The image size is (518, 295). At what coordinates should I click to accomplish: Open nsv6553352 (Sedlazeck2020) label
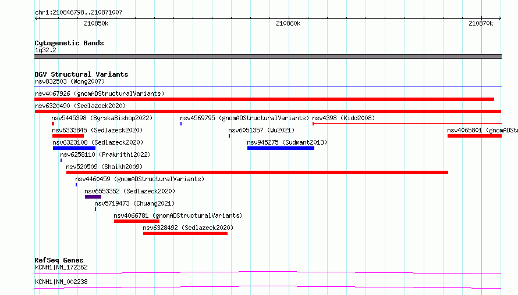(x=130, y=191)
